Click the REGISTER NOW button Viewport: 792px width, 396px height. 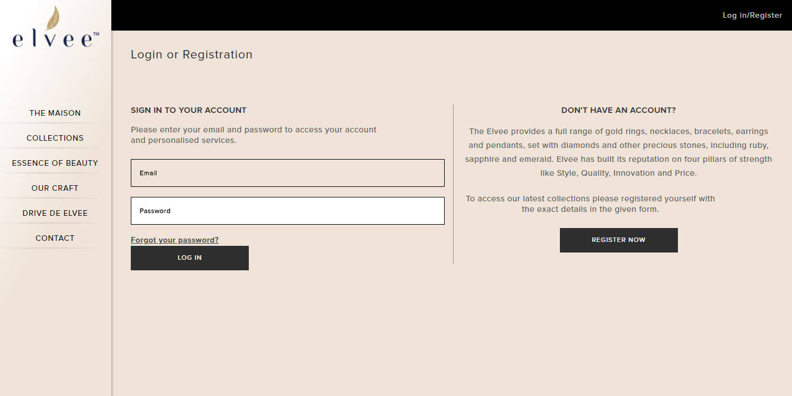618,240
